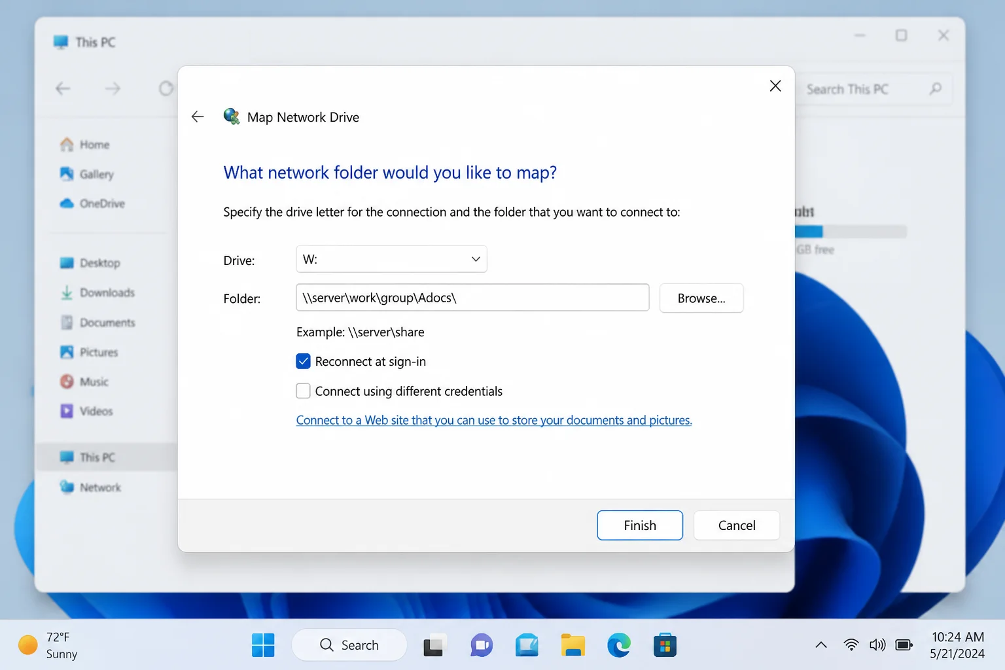1005x670 pixels.
Task: Enable Connect using different credentials
Action: tap(303, 391)
